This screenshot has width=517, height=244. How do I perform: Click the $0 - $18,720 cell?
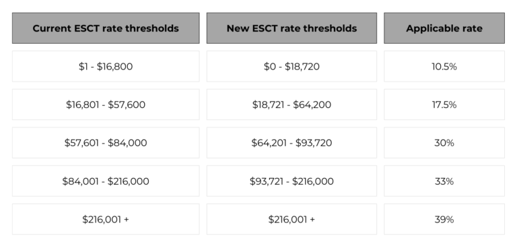(x=291, y=66)
